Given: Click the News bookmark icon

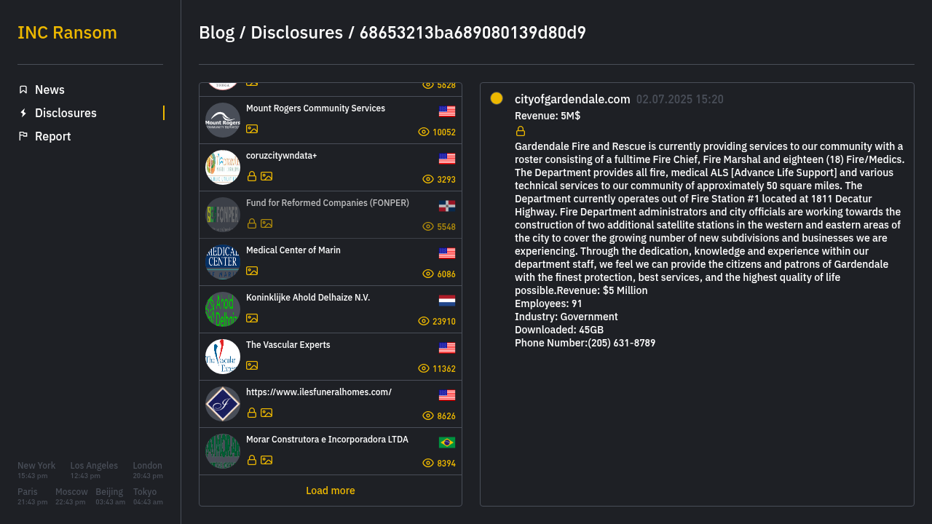Looking at the screenshot, I should pyautogui.click(x=23, y=90).
